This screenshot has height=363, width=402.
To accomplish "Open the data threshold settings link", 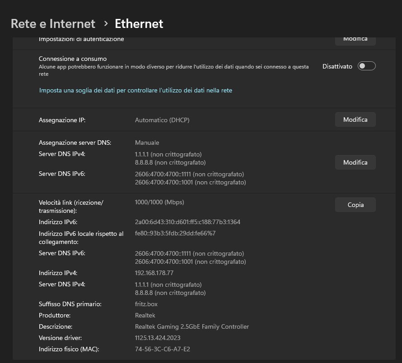I will [136, 90].
